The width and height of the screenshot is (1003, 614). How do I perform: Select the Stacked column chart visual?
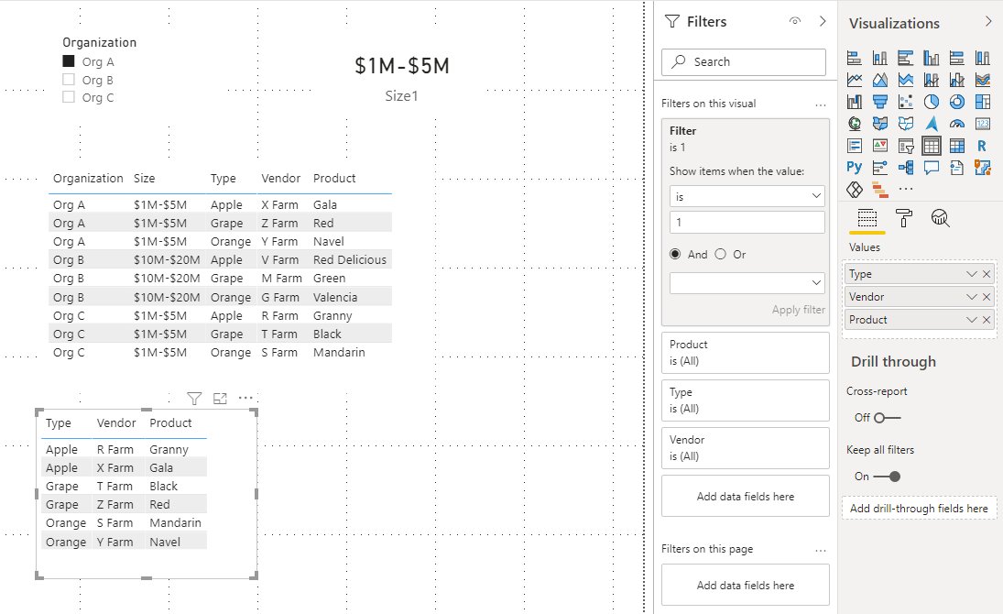880,59
